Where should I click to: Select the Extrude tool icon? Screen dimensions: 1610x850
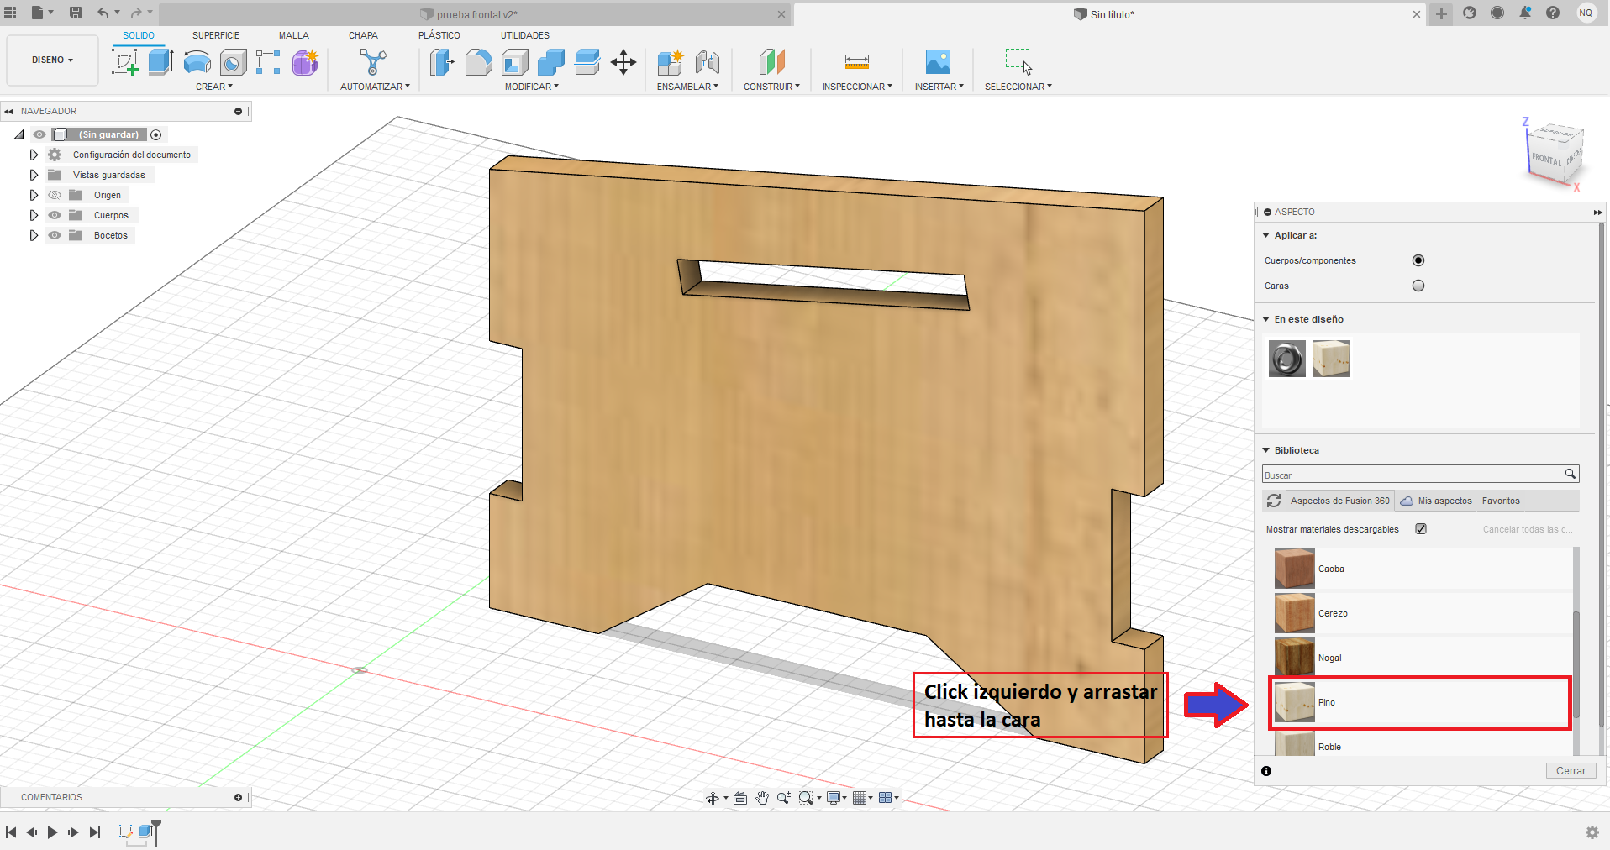tap(160, 62)
